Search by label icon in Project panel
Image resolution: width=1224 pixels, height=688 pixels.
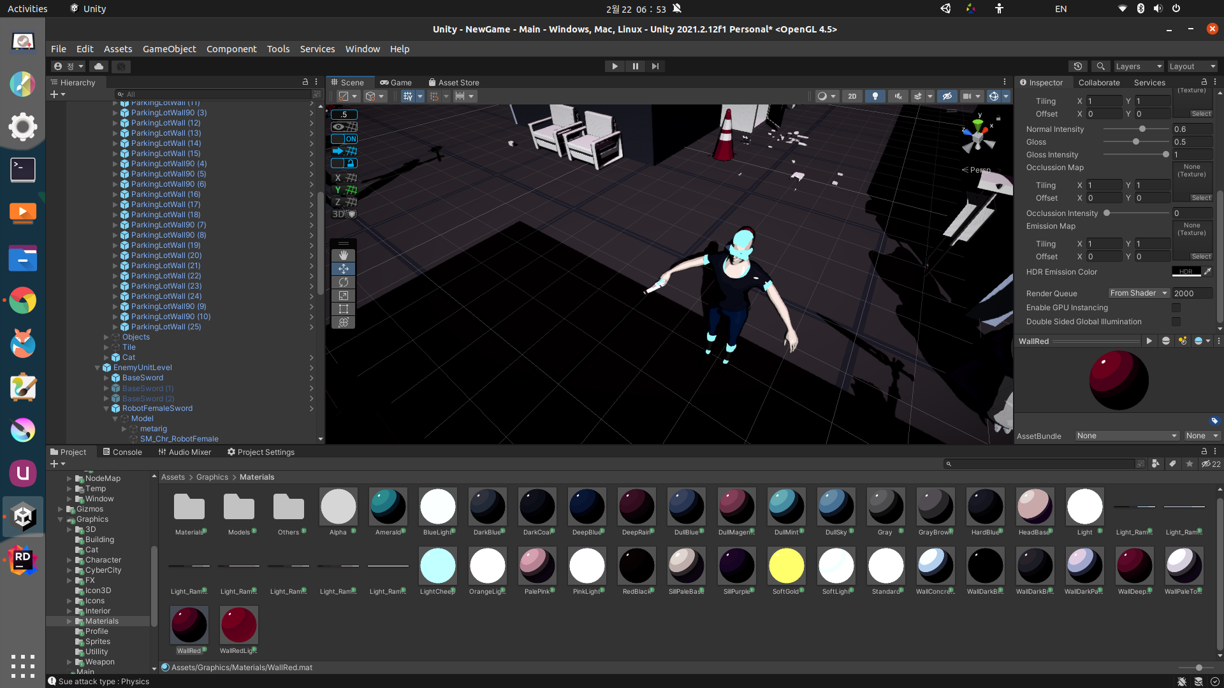coord(1172,464)
